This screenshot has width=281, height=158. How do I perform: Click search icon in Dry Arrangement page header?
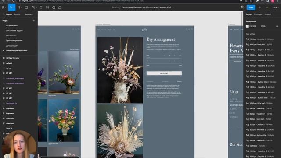pos(186,29)
